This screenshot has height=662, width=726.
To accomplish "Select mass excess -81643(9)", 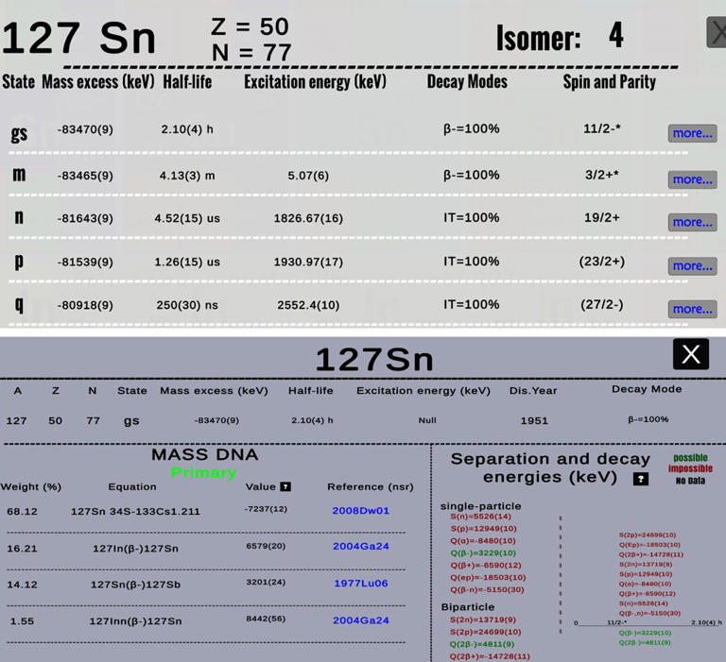I will (x=85, y=218).
